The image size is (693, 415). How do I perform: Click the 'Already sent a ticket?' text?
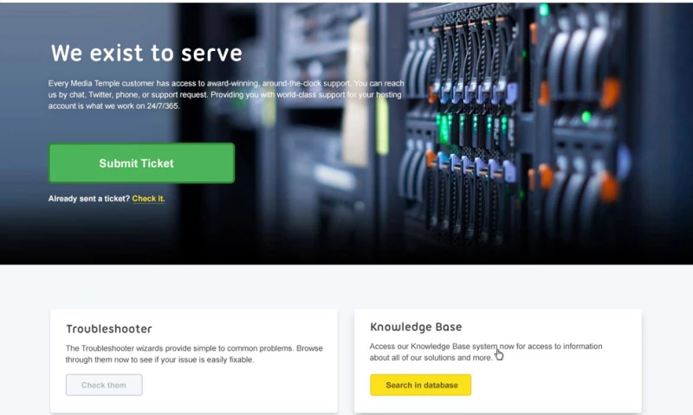pos(89,199)
